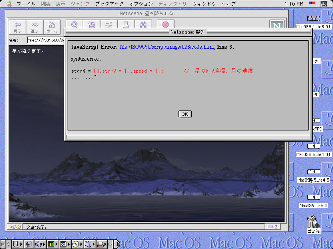Click the Netscape 警告 dialog title bar
This screenshot has height=249, width=333.
[x=188, y=32]
